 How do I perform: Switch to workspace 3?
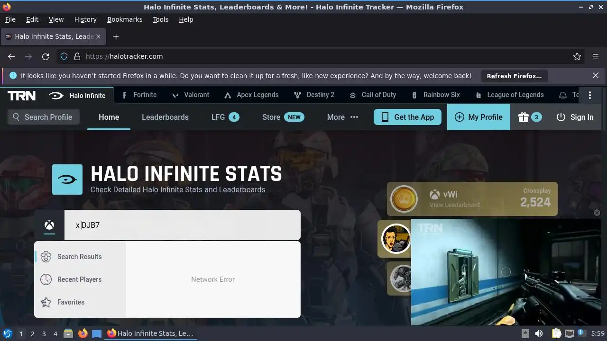click(44, 334)
